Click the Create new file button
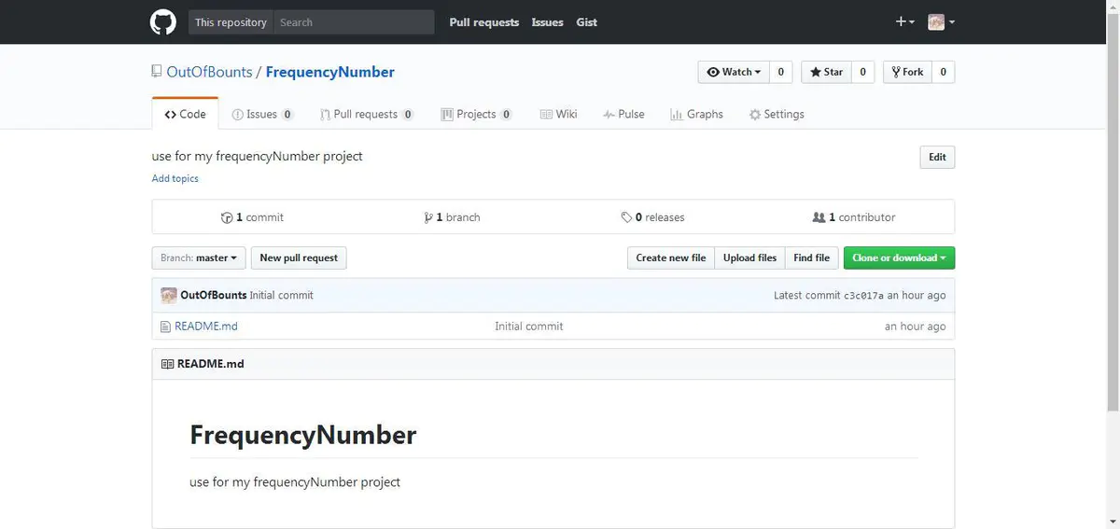The height and width of the screenshot is (529, 1120). click(671, 258)
